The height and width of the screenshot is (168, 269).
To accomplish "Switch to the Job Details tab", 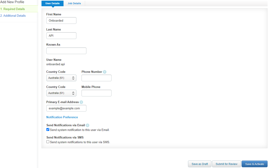I will point(74,3).
